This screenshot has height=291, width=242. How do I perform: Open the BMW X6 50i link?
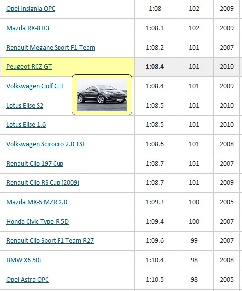coord(24,260)
